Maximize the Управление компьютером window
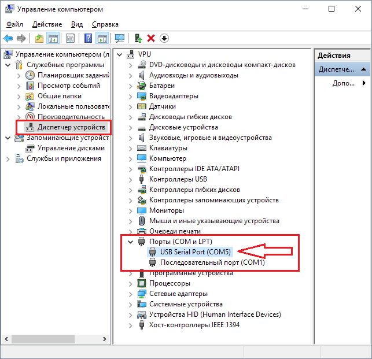372x359 pixels. pos(332,9)
